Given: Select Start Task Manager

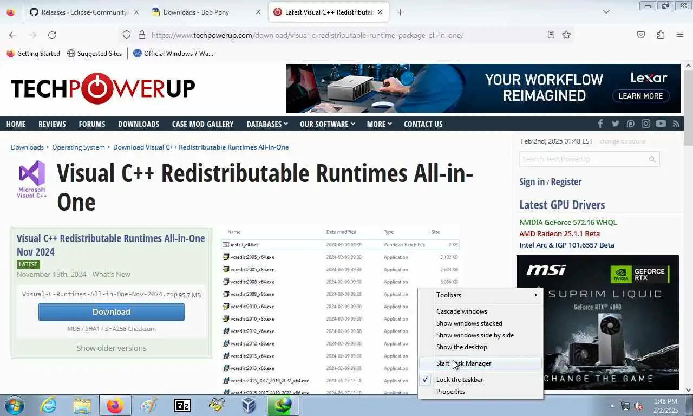Looking at the screenshot, I should [481, 363].
